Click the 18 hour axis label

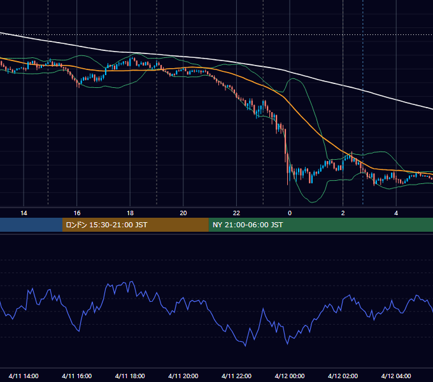coord(130,213)
